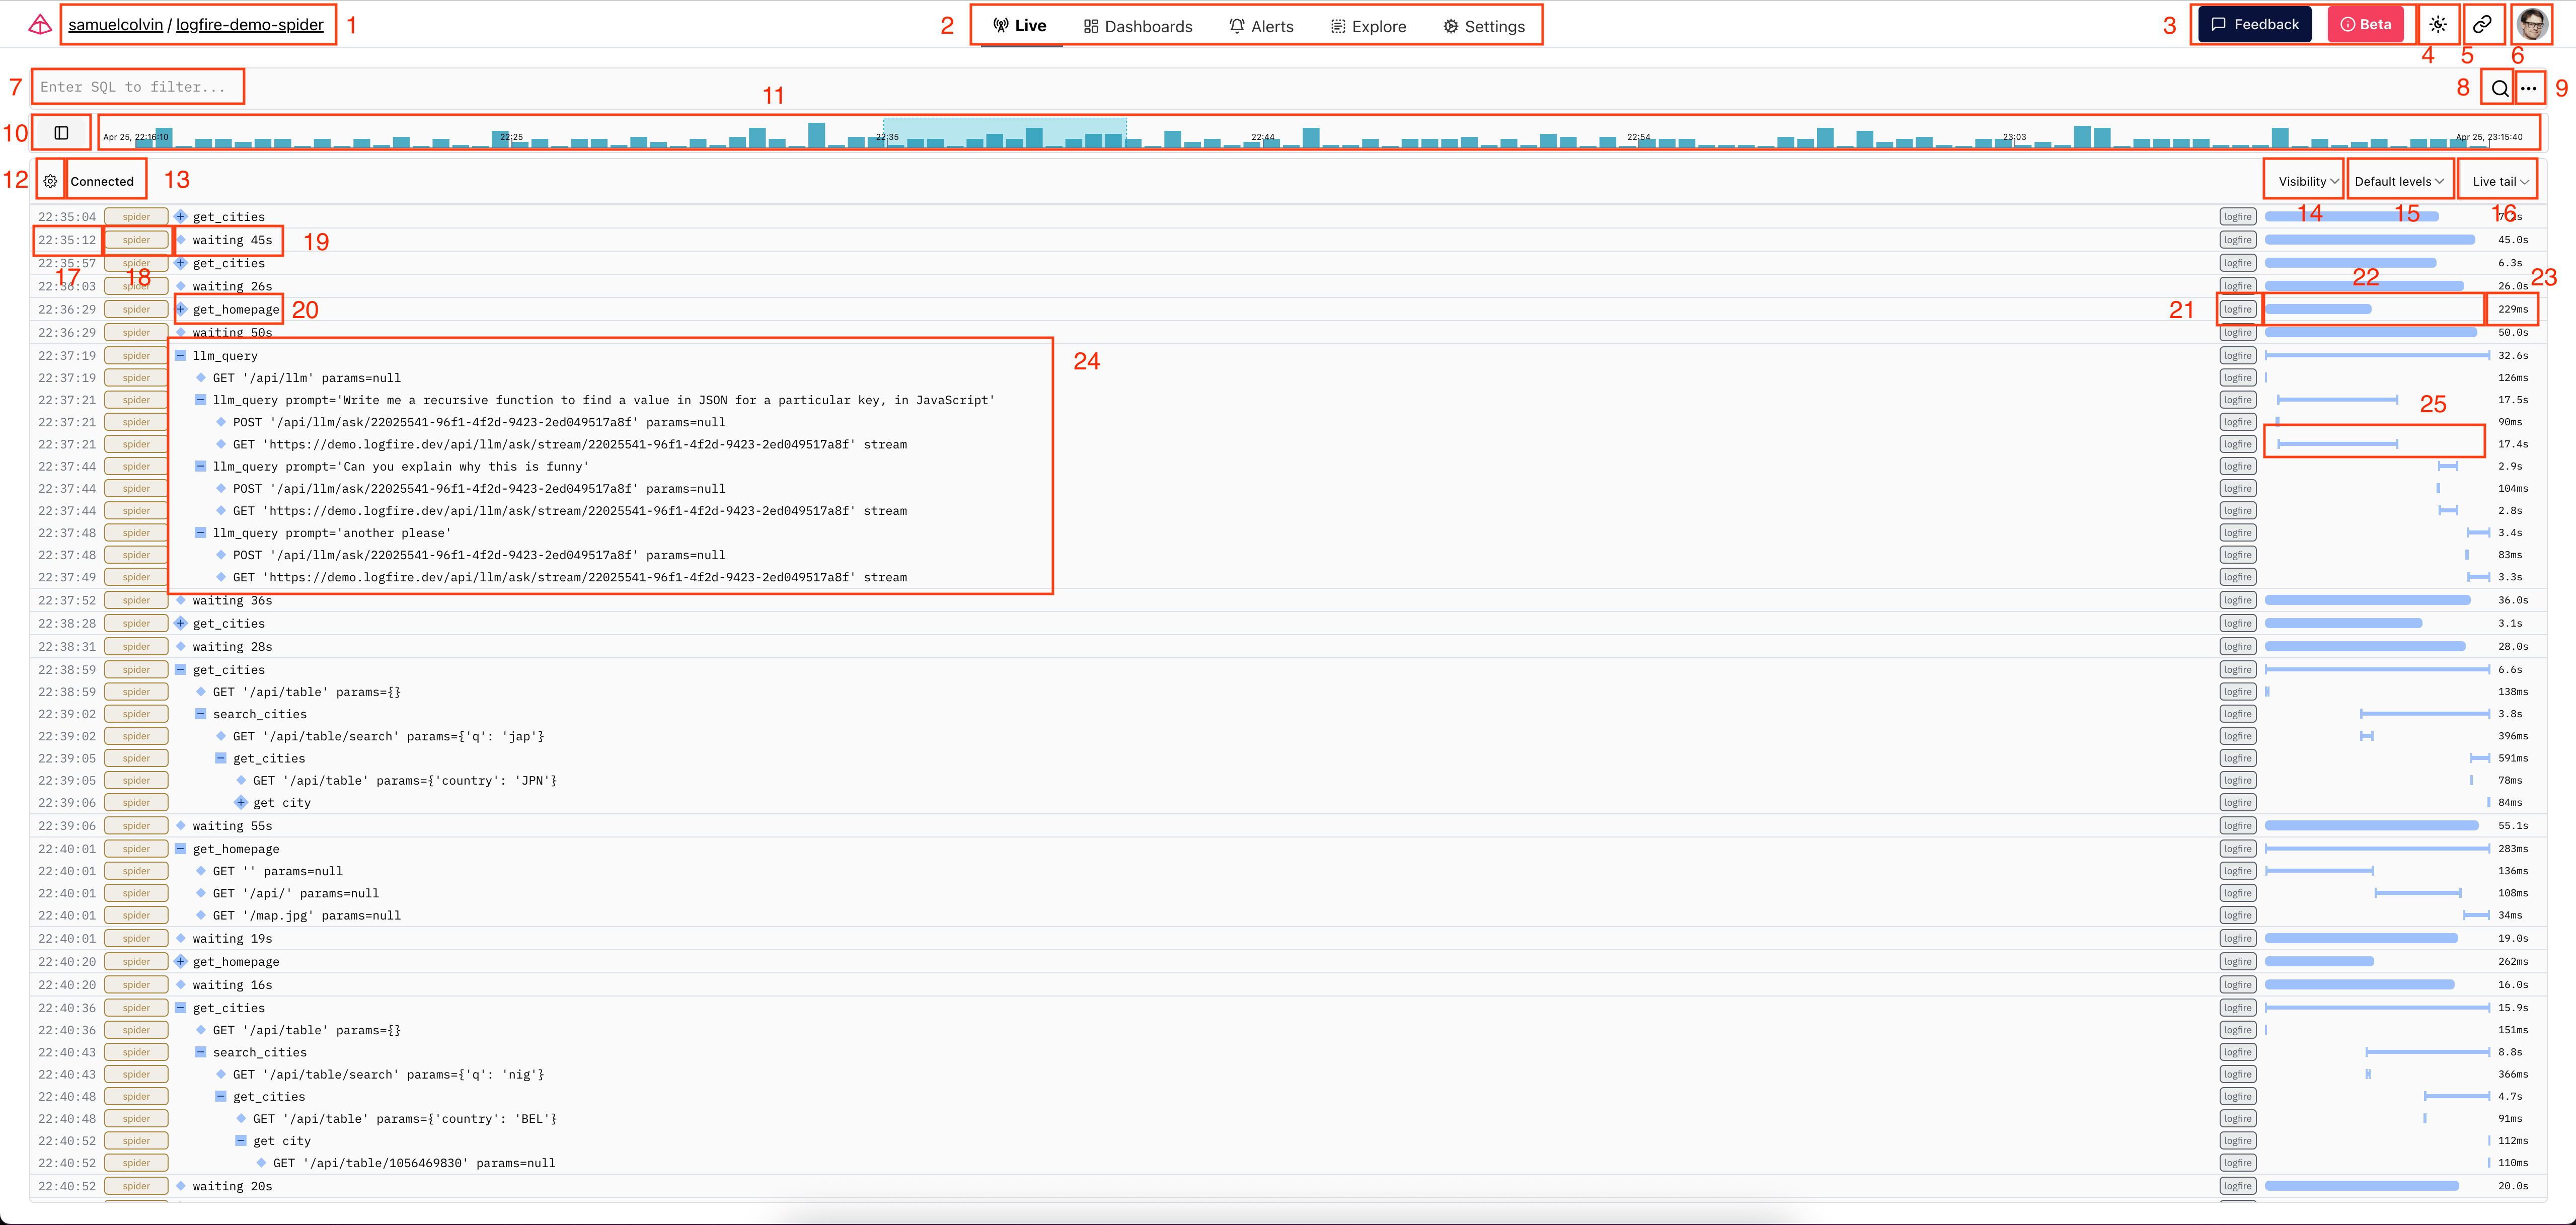
Task: Open the settings gear beside Connected status
Action: 50,181
